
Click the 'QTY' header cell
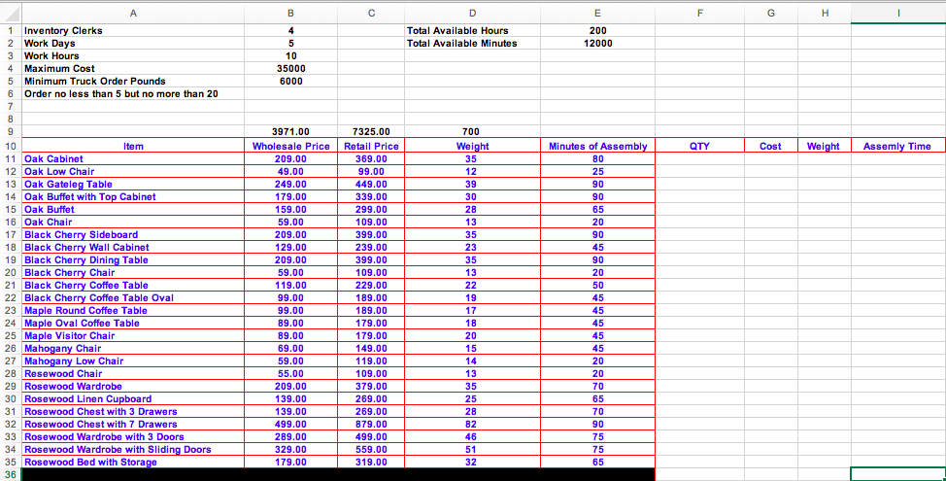click(699, 146)
